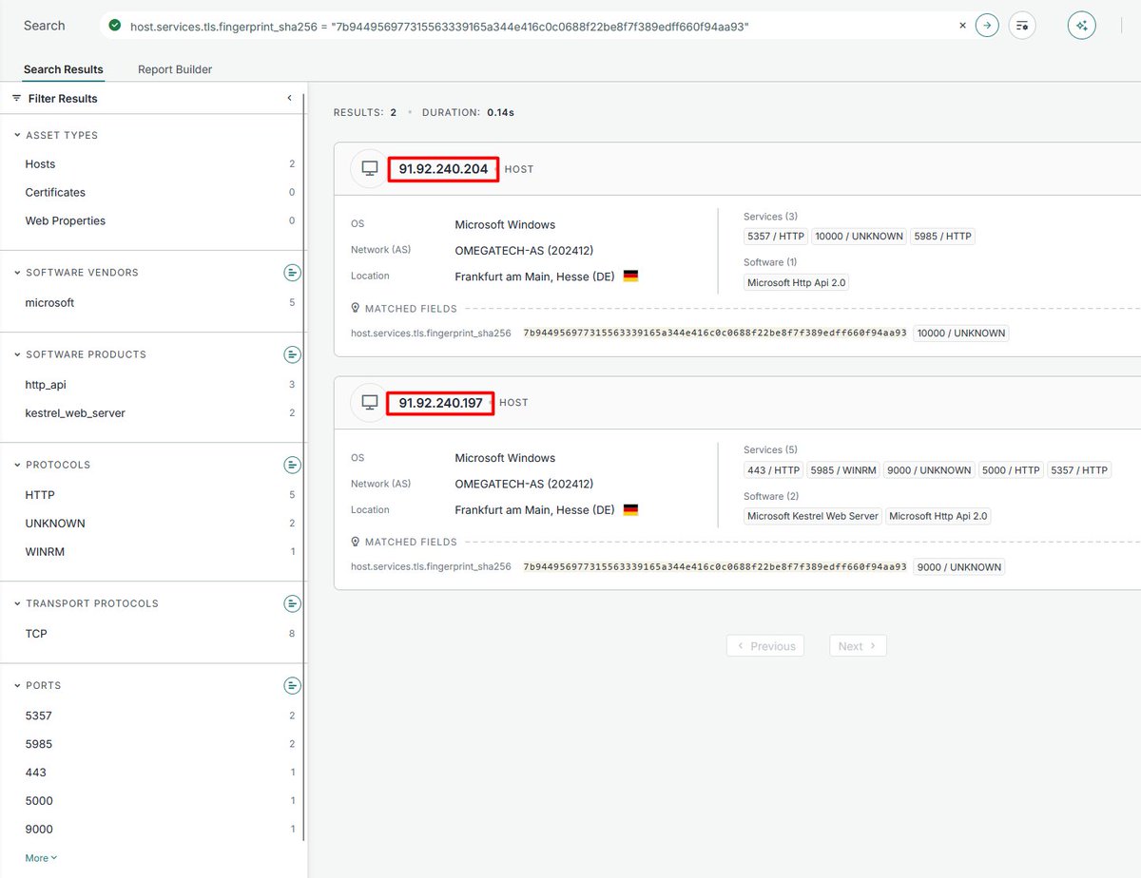
Task: Click the Filter Results funnel icon
Action: tap(16, 98)
